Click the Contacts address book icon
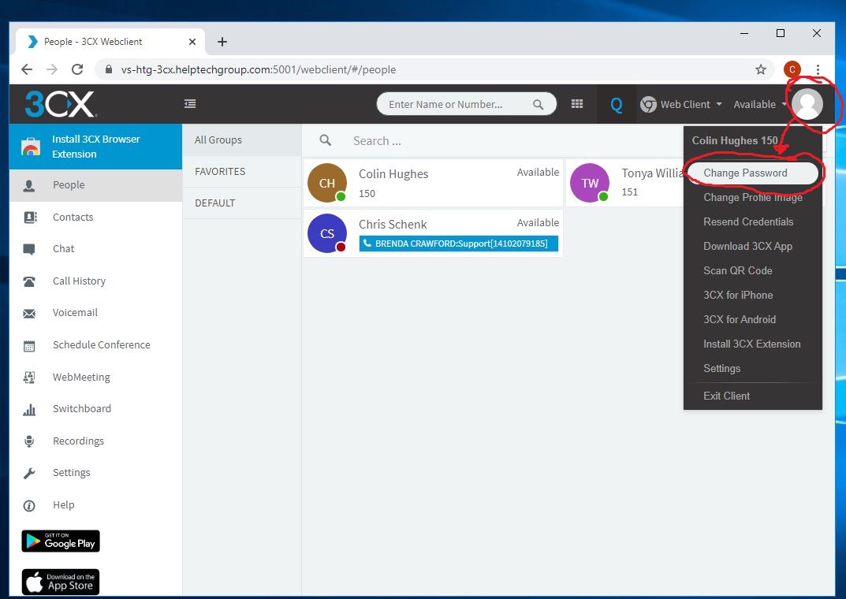846x599 pixels. pos(30,218)
